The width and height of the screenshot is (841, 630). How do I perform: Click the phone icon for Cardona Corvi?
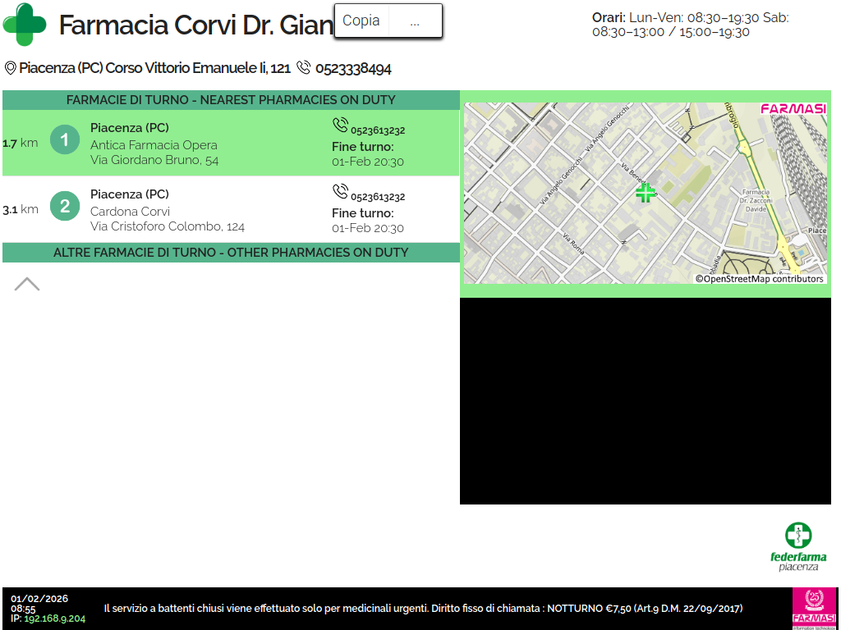click(340, 192)
